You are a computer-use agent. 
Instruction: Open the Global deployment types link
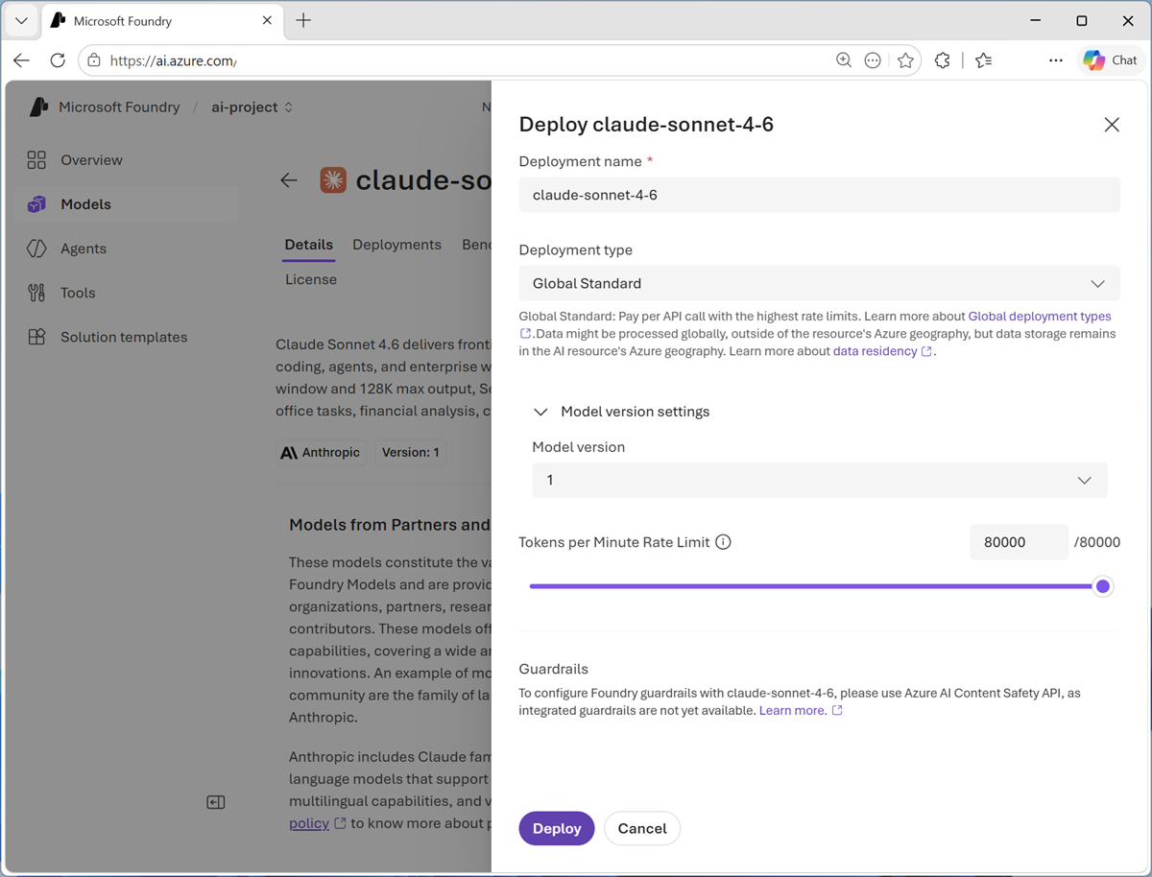[x=1040, y=316]
